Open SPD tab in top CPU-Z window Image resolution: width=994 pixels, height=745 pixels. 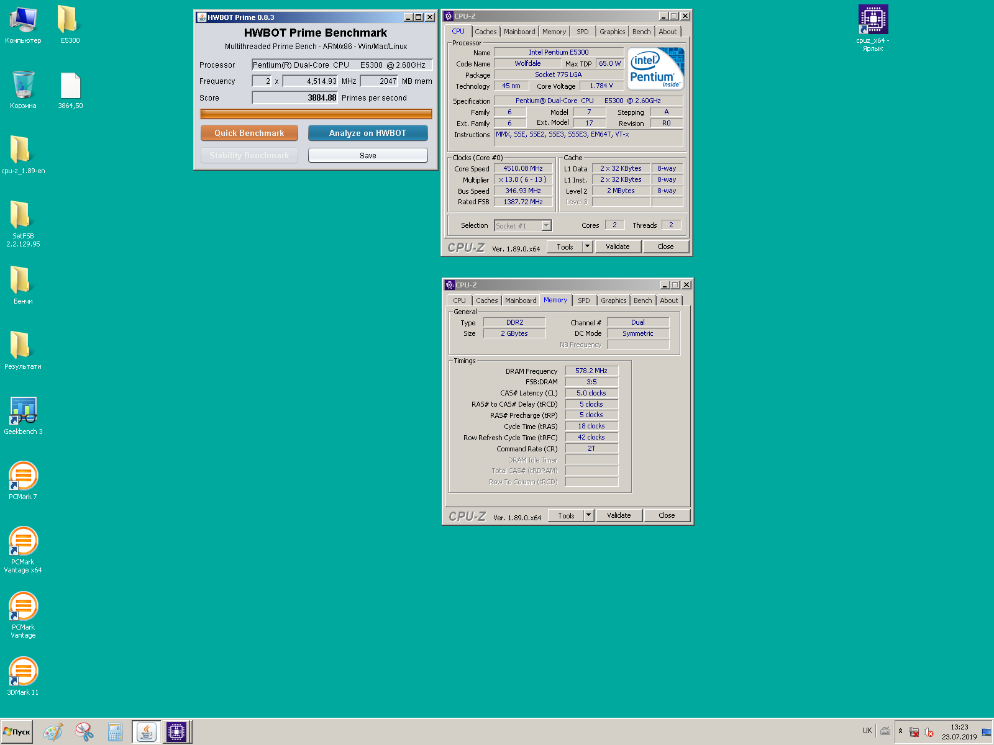583,32
